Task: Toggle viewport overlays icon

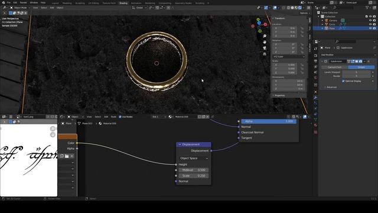Action: [x=275, y=8]
